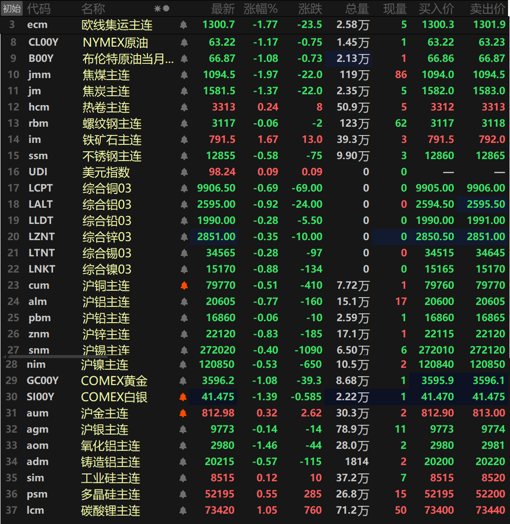Click the bell icon for NYMEX原油
510x524 pixels.
click(x=184, y=42)
